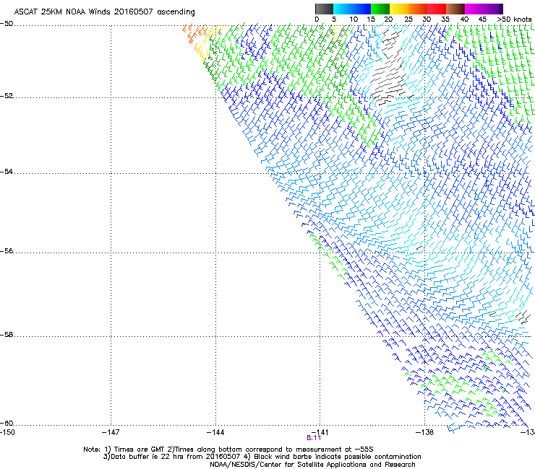The image size is (535, 469).
Task: Click the -54 latitude axis label
Action: [7, 172]
